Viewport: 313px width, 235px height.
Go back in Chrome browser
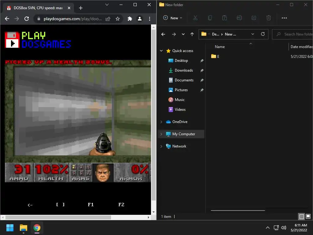(x=7, y=19)
